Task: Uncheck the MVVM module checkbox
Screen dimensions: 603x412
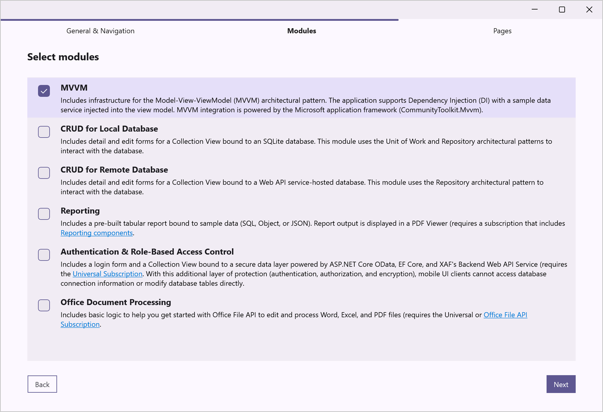Action: pyautogui.click(x=44, y=91)
